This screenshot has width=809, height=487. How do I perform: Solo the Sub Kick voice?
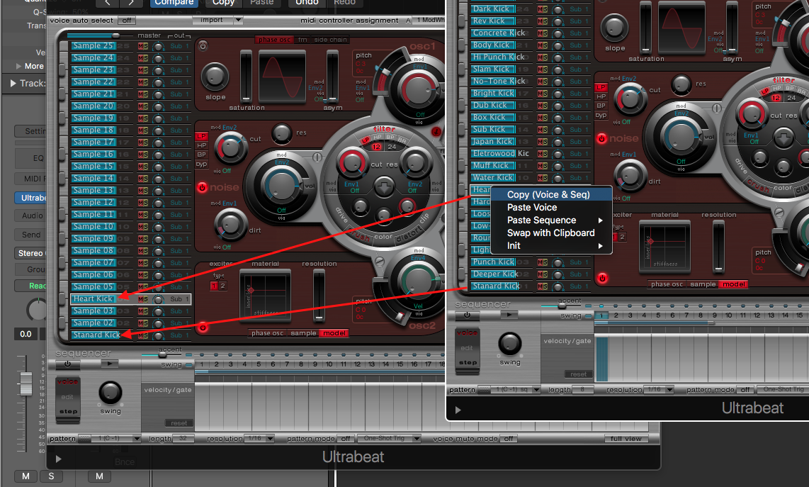545,130
